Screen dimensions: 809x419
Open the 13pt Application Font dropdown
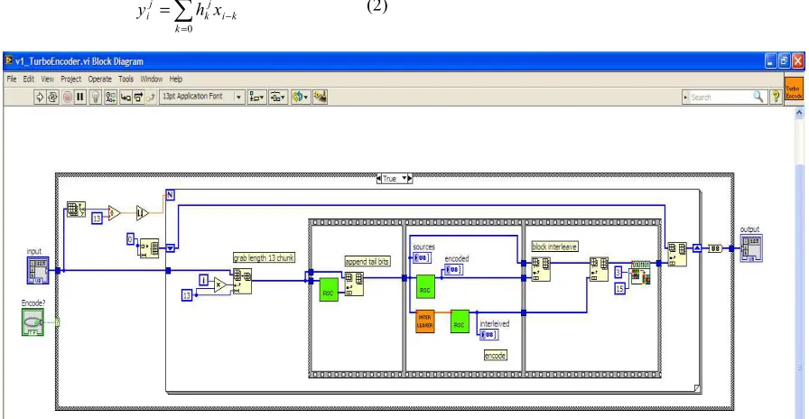pos(201,97)
